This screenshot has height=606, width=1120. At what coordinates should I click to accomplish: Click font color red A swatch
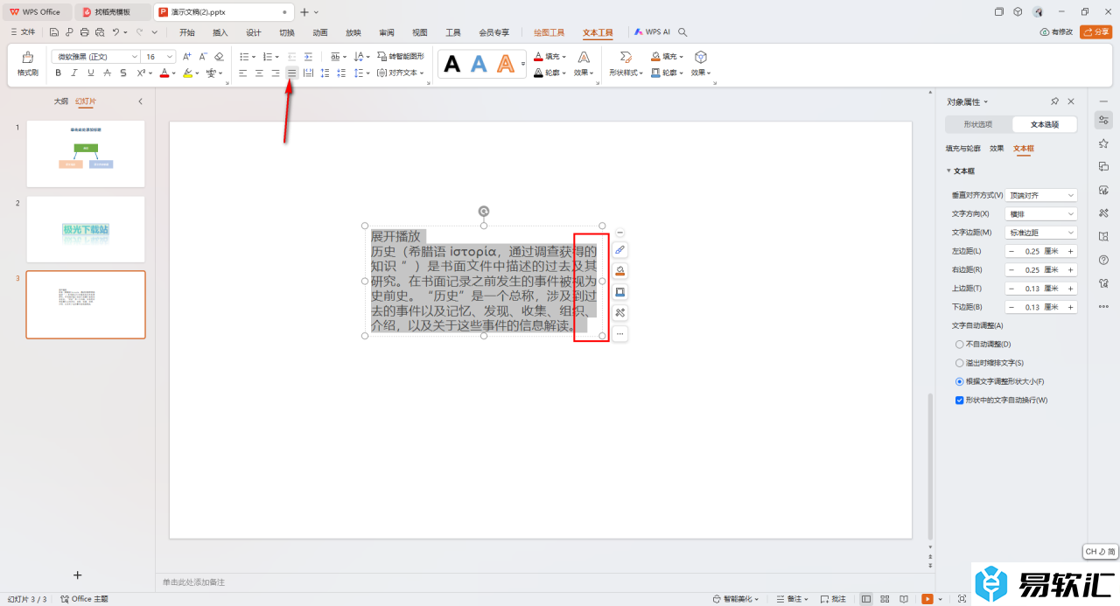164,73
